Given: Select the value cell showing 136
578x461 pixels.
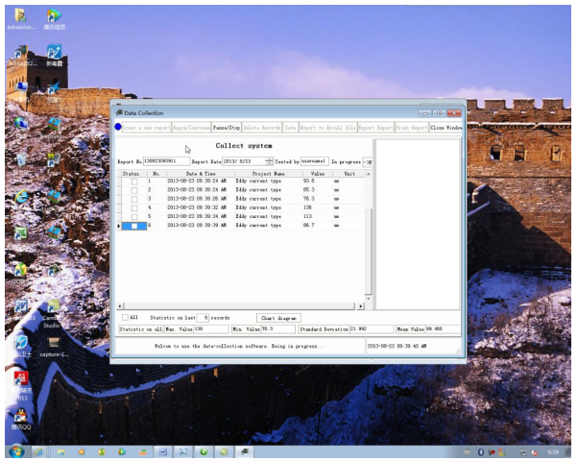Looking at the screenshot, I should (x=318, y=207).
